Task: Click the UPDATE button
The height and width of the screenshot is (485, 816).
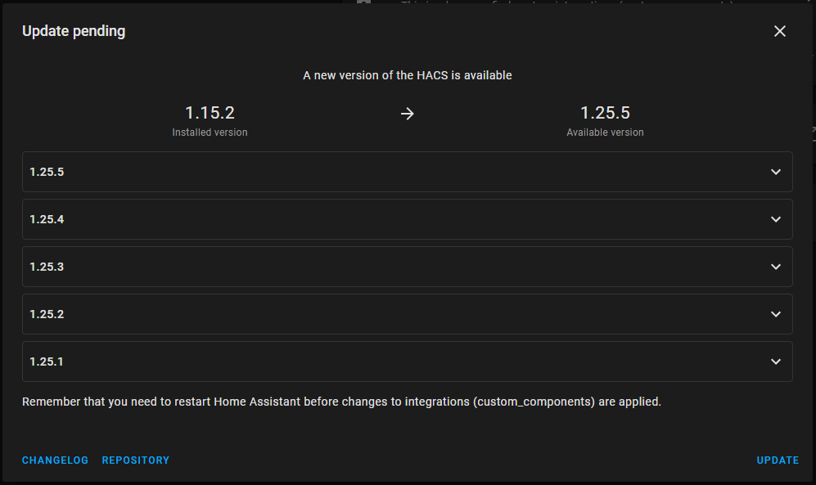Action: point(778,460)
